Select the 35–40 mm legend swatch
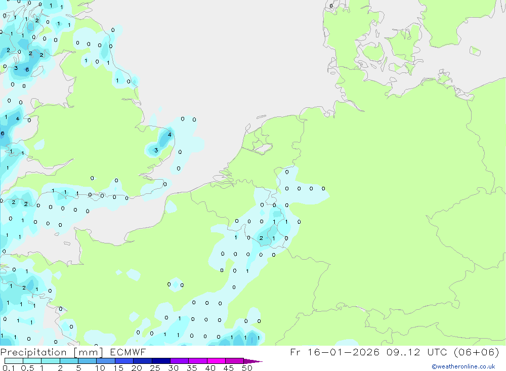This screenshot has height=371, width=506. click(198, 361)
